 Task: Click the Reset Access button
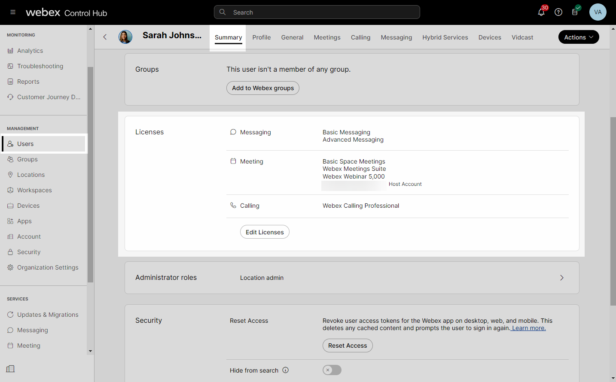(x=348, y=346)
